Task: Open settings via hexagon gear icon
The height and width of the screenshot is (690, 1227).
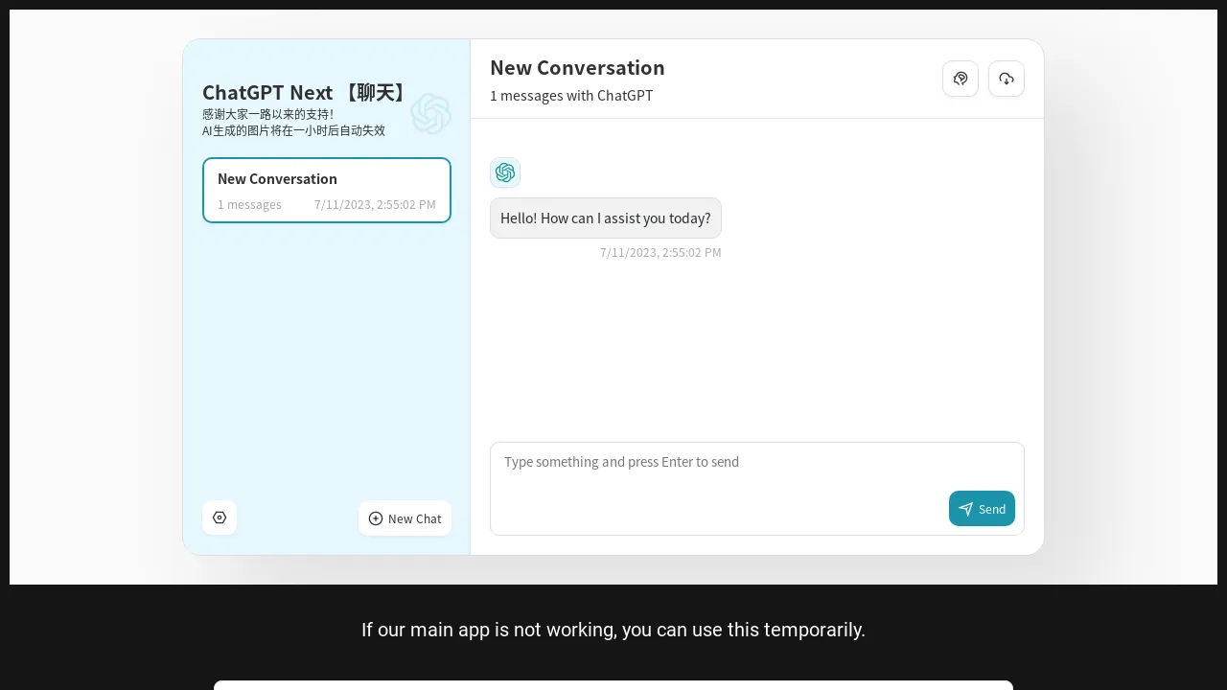Action: (x=220, y=517)
